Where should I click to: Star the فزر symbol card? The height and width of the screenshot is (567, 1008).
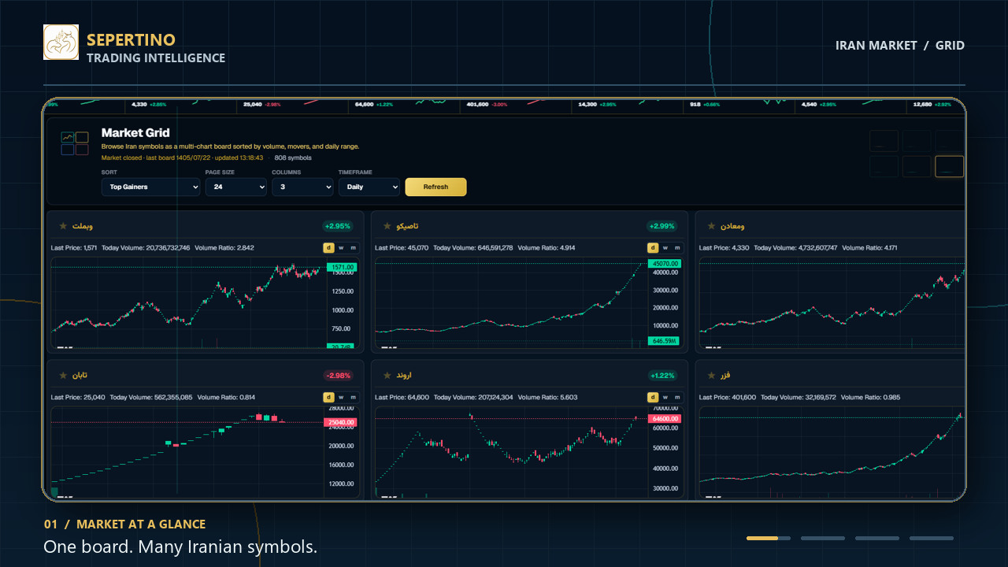(711, 376)
